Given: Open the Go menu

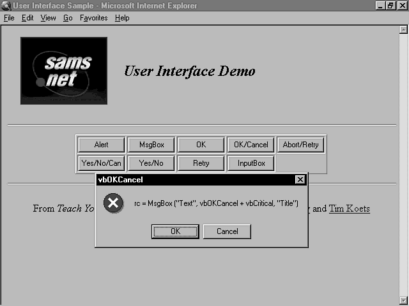Looking at the screenshot, I should point(68,18).
